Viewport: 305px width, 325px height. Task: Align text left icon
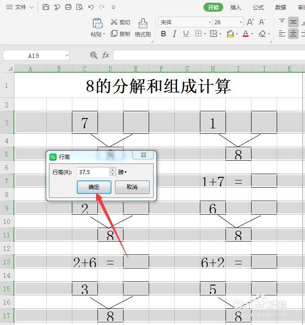tap(282, 34)
